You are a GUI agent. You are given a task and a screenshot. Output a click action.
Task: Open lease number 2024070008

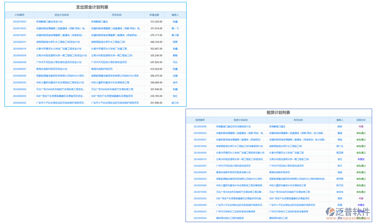coord(200,192)
